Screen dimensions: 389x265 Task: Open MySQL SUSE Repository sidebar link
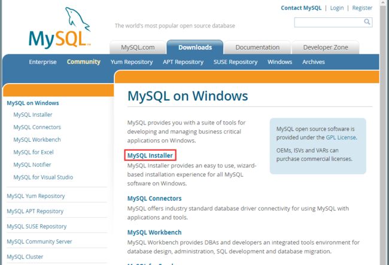[37, 226]
